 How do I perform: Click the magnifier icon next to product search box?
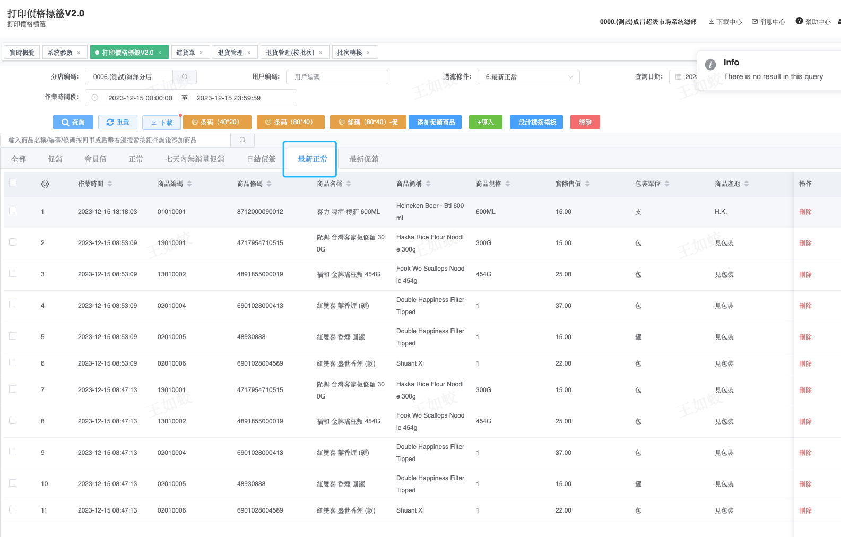[242, 140]
